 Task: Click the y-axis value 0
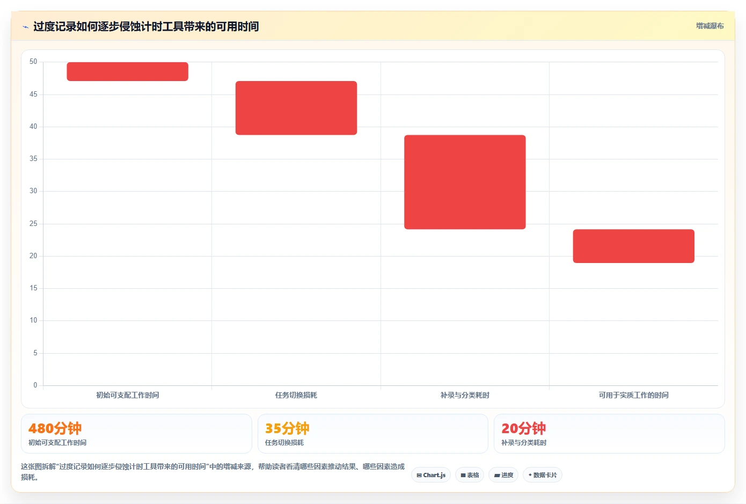35,385
